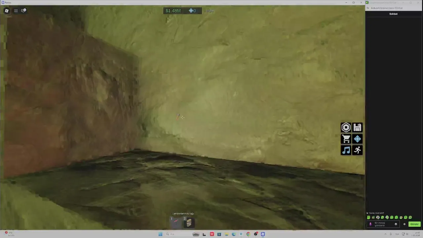Switch to Roblox taskbar icon
This screenshot has width=423, height=238.
pyautogui.click(x=263, y=234)
